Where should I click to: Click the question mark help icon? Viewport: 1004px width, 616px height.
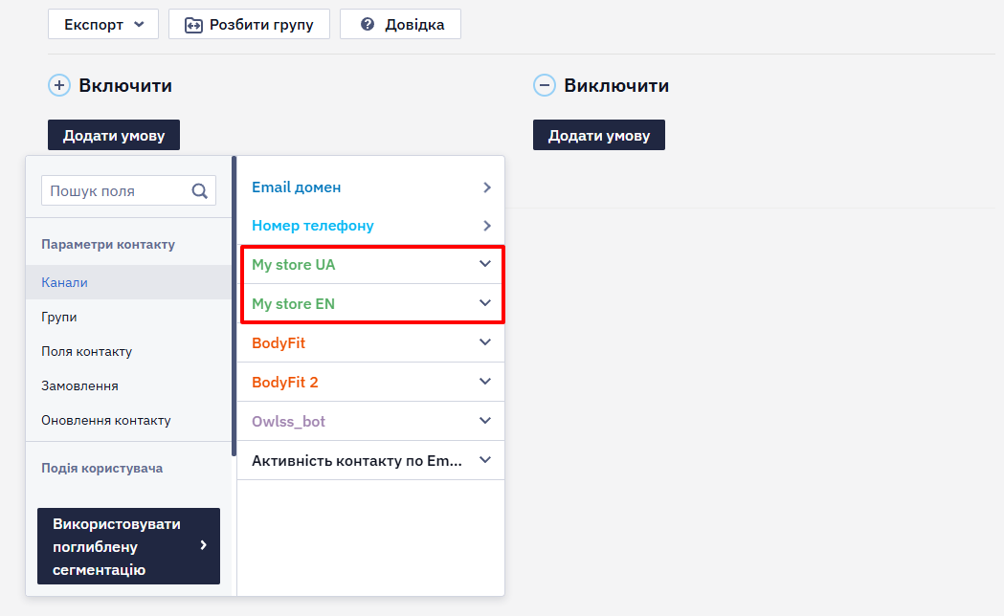(368, 24)
